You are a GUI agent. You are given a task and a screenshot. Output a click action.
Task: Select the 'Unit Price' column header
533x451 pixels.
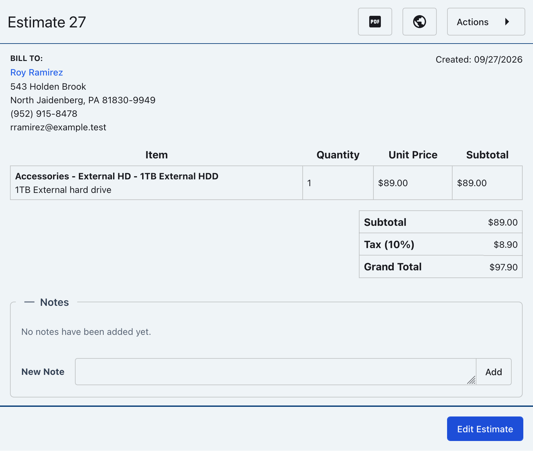[x=413, y=155]
